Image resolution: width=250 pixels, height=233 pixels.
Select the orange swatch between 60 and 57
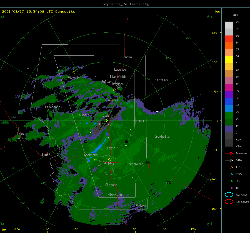229,46
